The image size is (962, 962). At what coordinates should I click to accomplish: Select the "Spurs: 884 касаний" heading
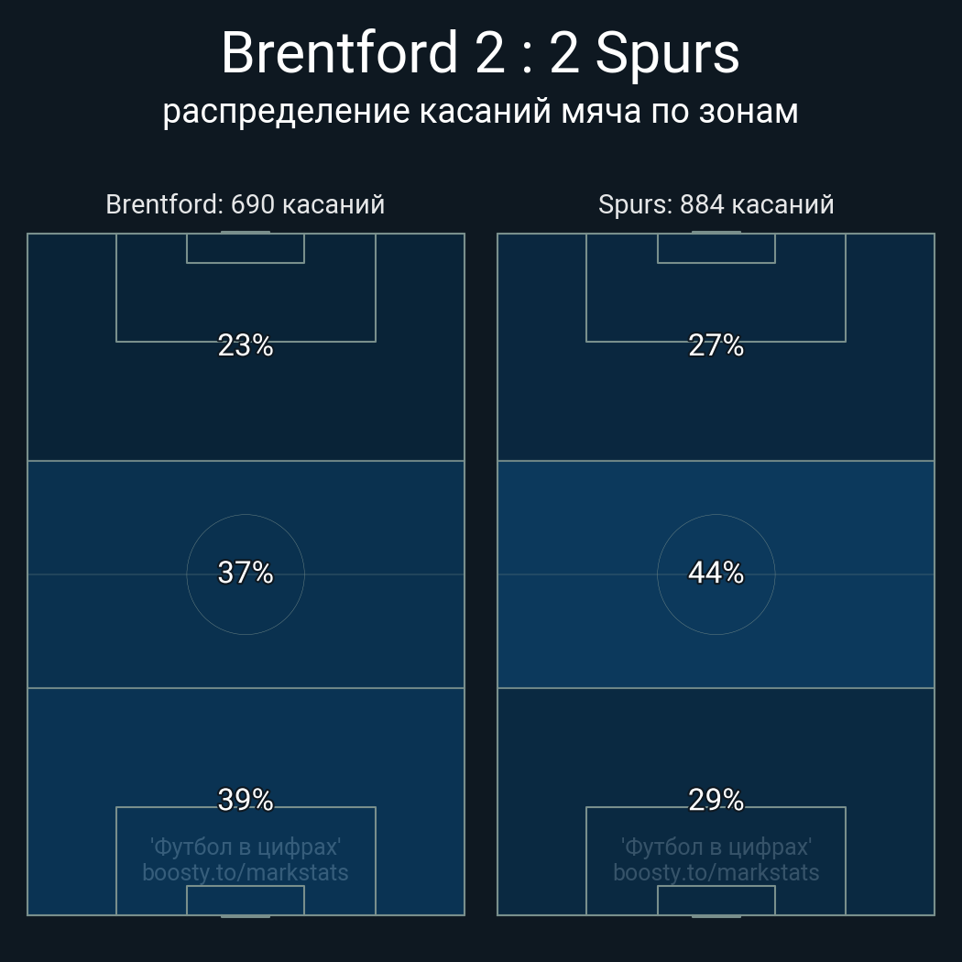pyautogui.click(x=716, y=204)
